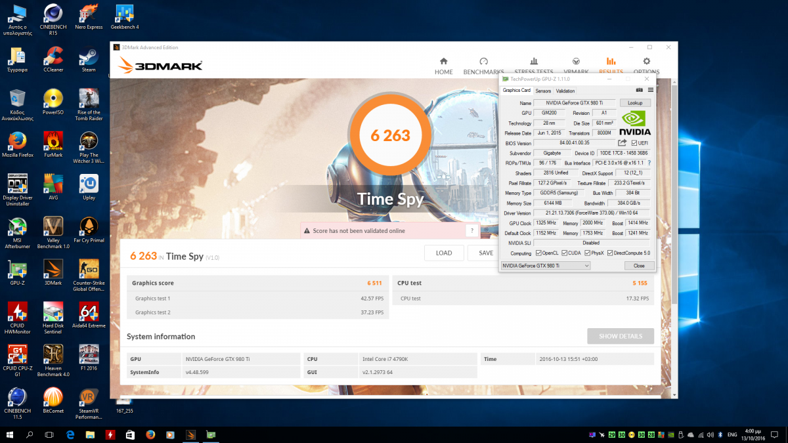Open taskbar search magnifier

(30, 434)
